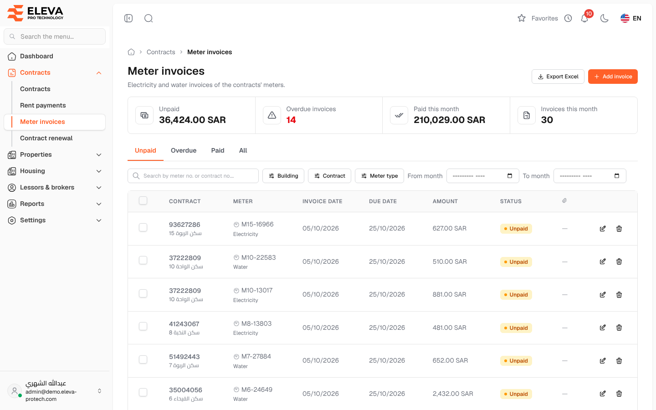Open notifications bell with 10 badge
The width and height of the screenshot is (656, 410).
pyautogui.click(x=584, y=18)
